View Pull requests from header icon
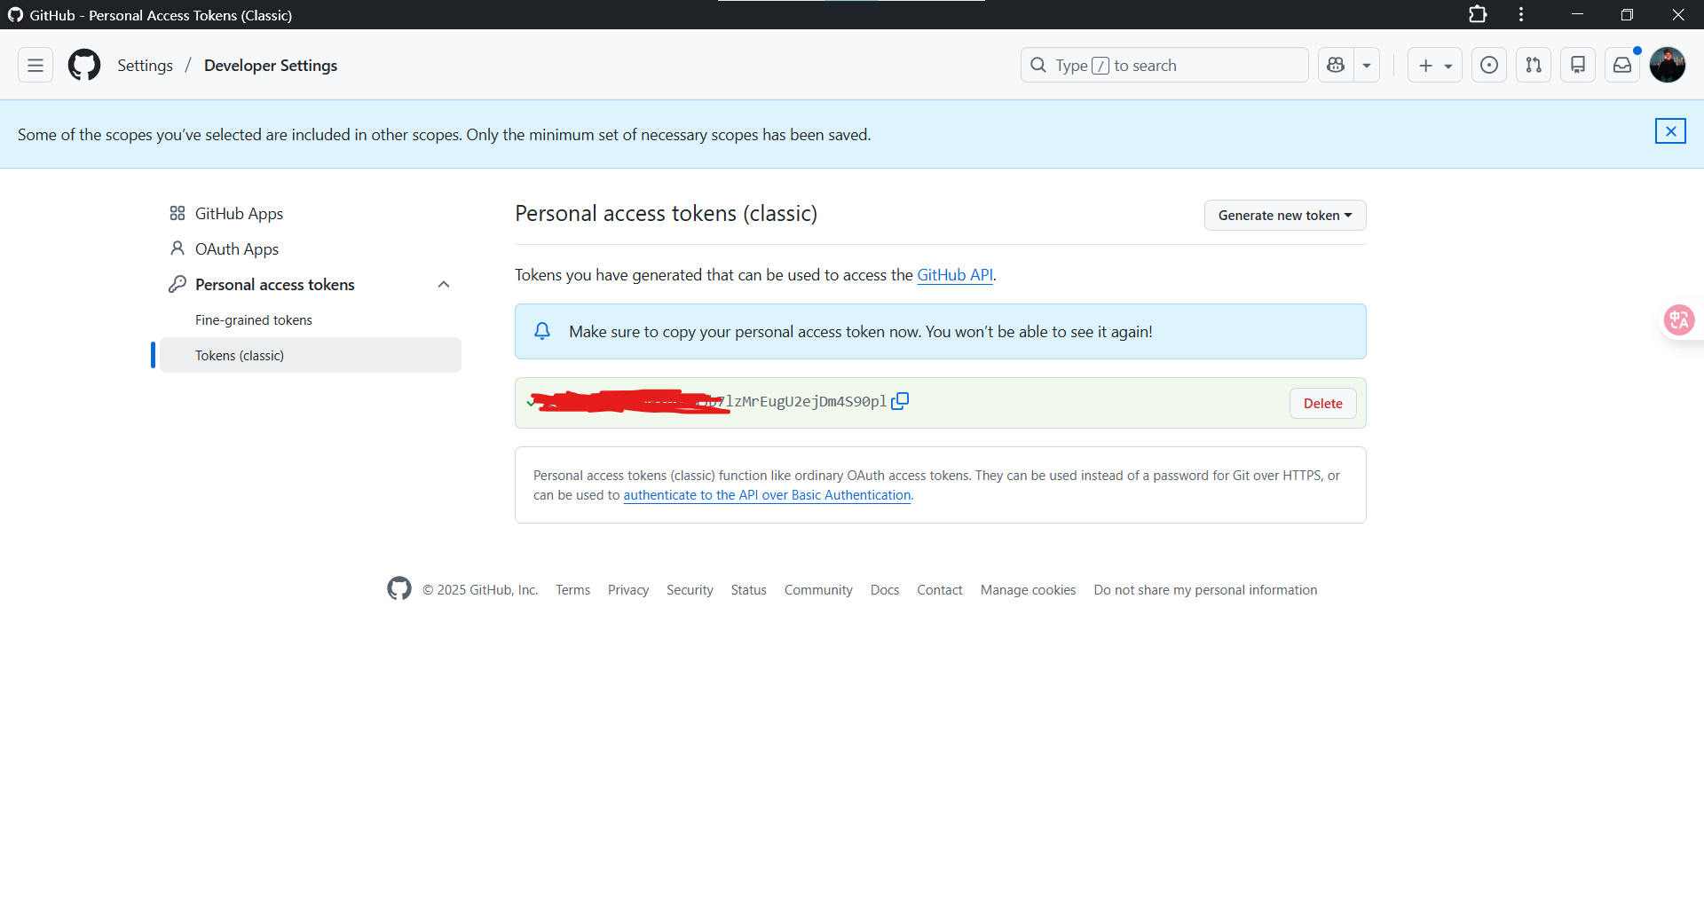This screenshot has width=1704, height=914. click(x=1534, y=65)
